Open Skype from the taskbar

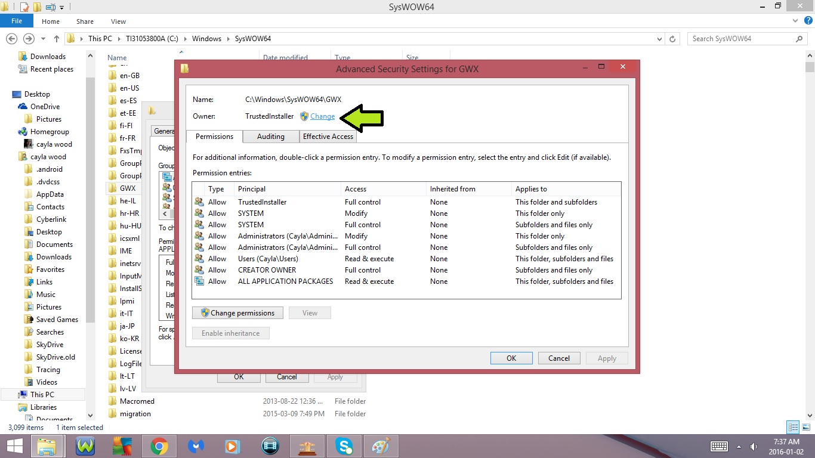pos(344,446)
